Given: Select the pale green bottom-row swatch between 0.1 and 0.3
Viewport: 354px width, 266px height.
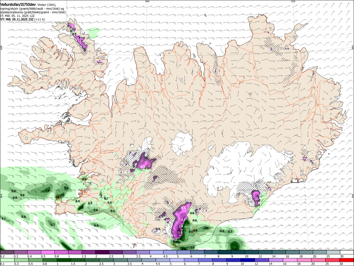Looking at the screenshot, I should 7,260.
